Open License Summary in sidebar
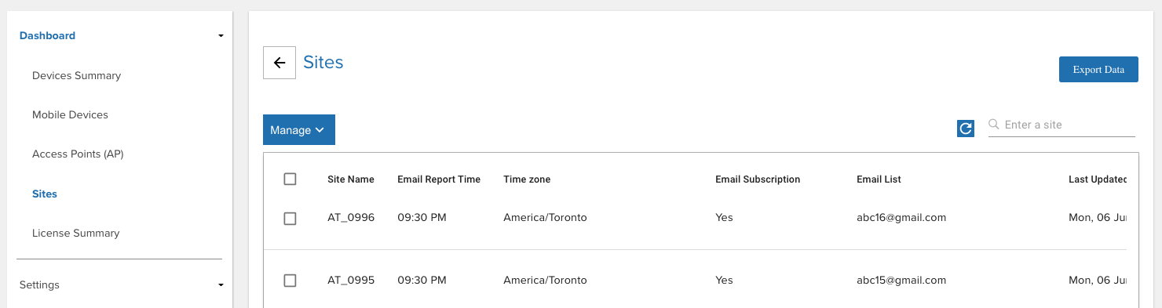This screenshot has height=308, width=1162. tap(75, 234)
